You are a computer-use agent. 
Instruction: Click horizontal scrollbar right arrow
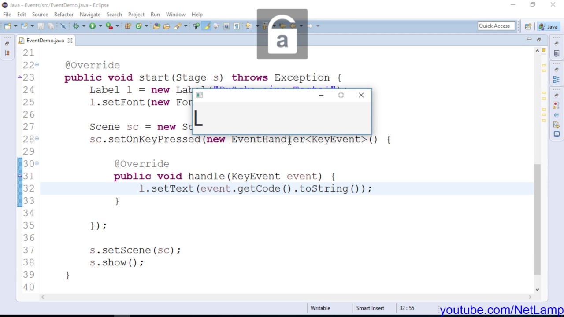point(530,297)
